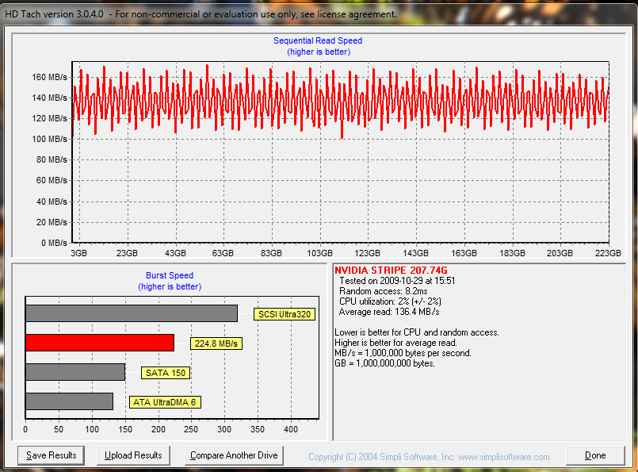The width and height of the screenshot is (638, 472).
Task: Click the 400 tick on burst axis
Action: (291, 429)
